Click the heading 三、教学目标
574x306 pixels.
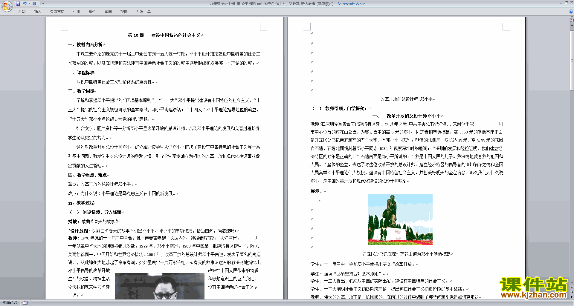coord(81,91)
